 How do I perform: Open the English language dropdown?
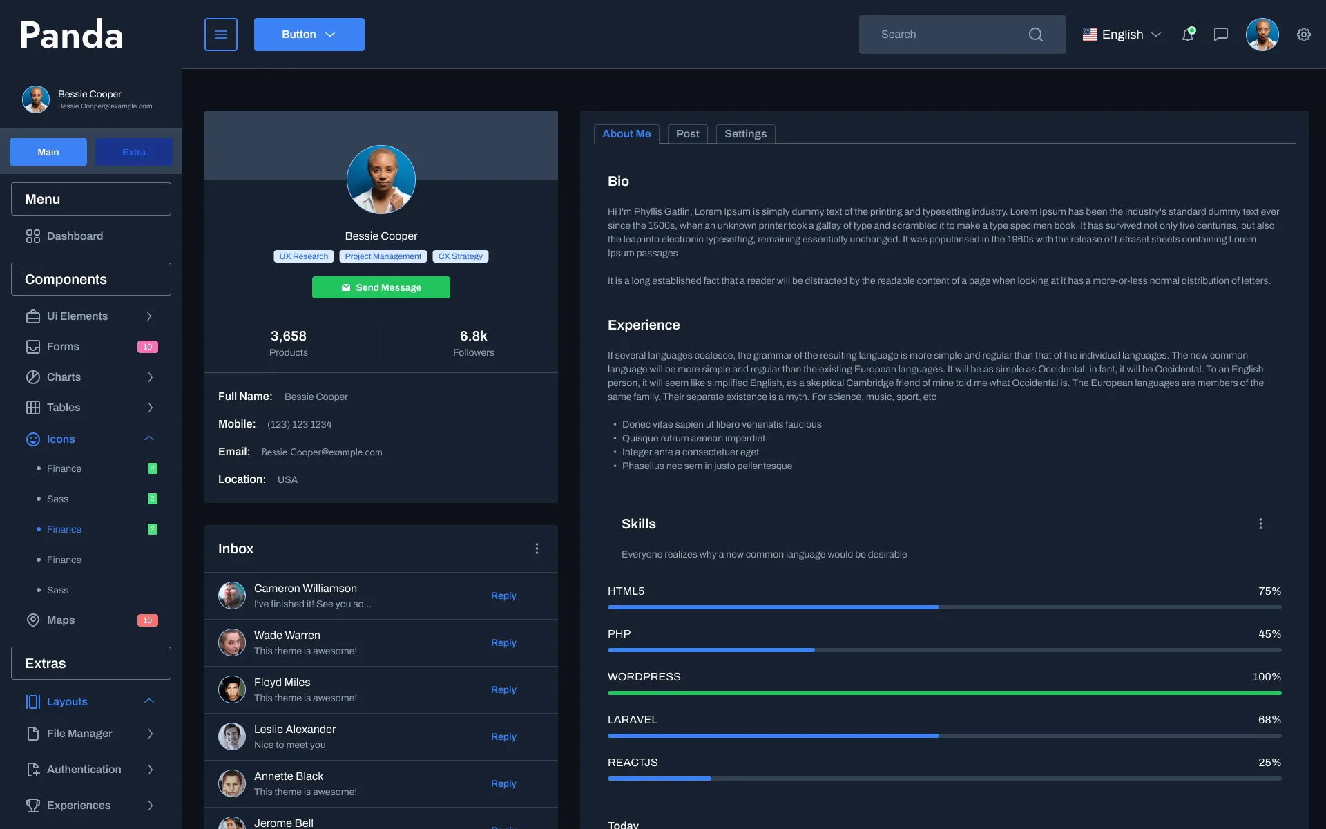coord(1122,35)
